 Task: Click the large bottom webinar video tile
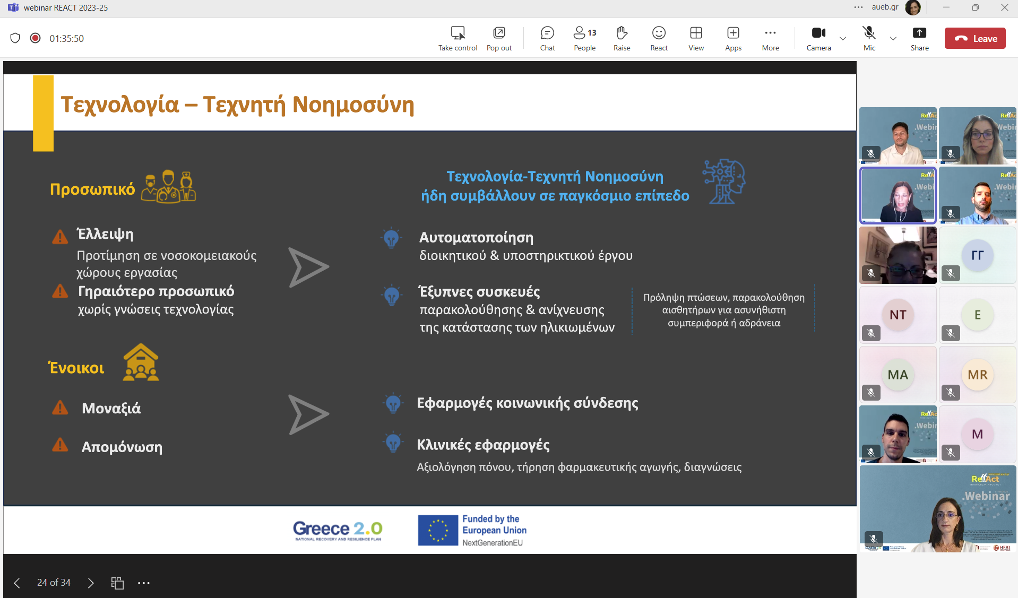[937, 509]
